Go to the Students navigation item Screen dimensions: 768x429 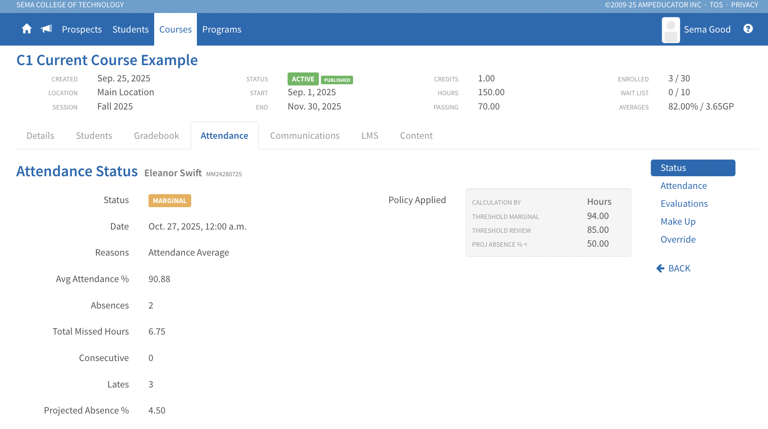pos(130,29)
